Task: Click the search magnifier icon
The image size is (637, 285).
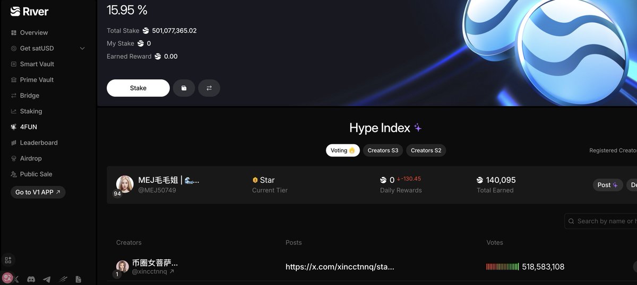Action: 572,221
